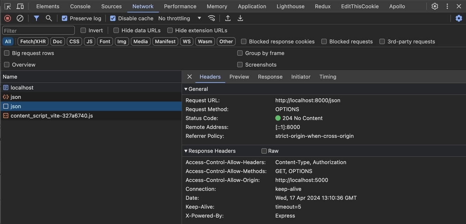Viewport: 466px width, 224px height.
Task: Switch to the Console tab
Action: pos(80,6)
